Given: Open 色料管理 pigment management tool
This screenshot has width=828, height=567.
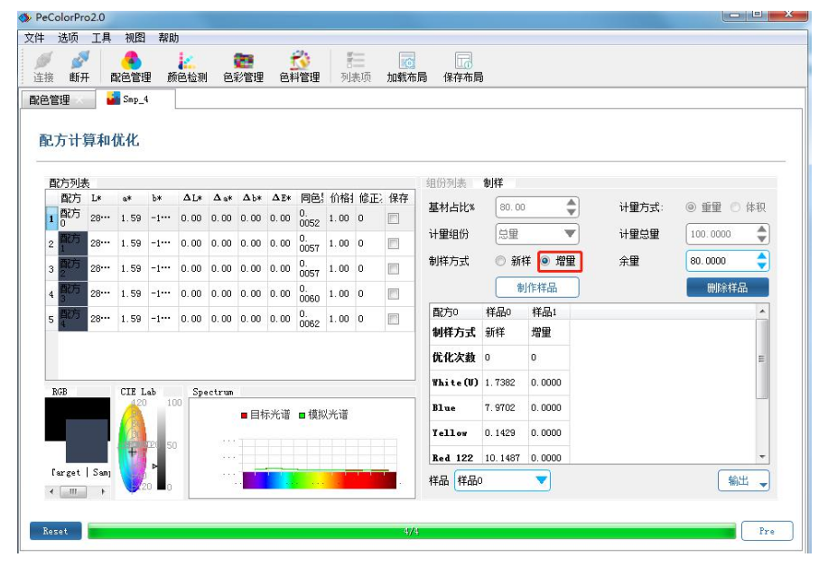Looking at the screenshot, I should [300, 67].
